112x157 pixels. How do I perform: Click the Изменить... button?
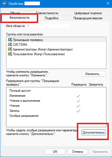[x=94, y=74]
